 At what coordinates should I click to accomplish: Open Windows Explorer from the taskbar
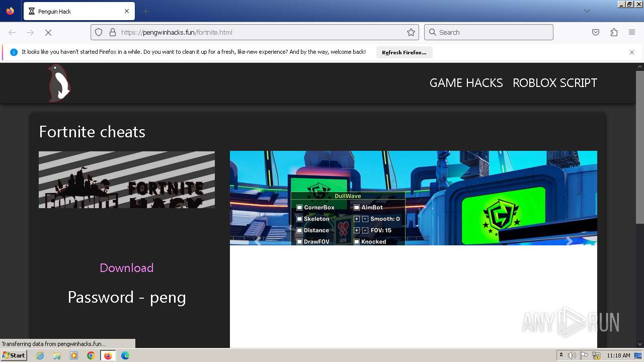57,355
